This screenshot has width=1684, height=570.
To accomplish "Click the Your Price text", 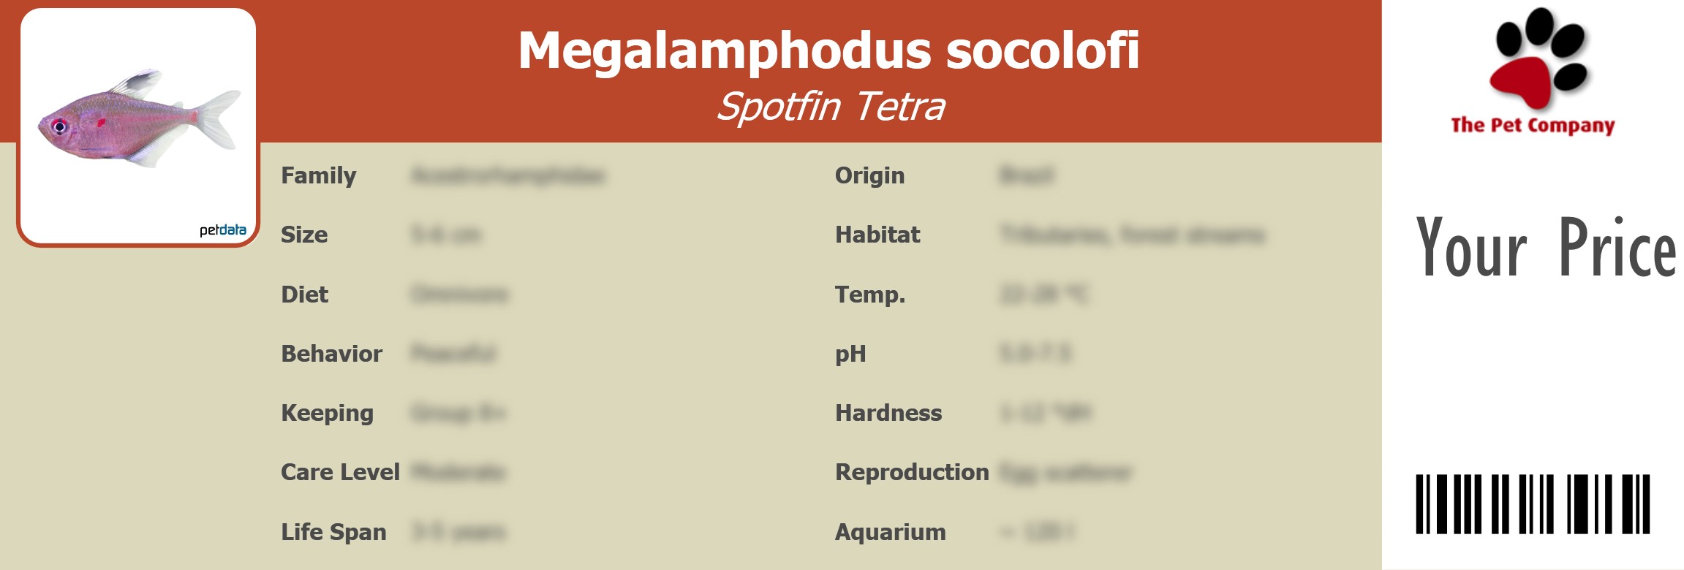I will (1545, 248).
